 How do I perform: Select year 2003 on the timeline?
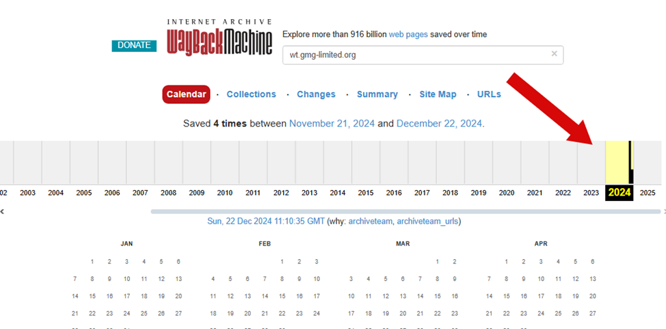tap(27, 193)
